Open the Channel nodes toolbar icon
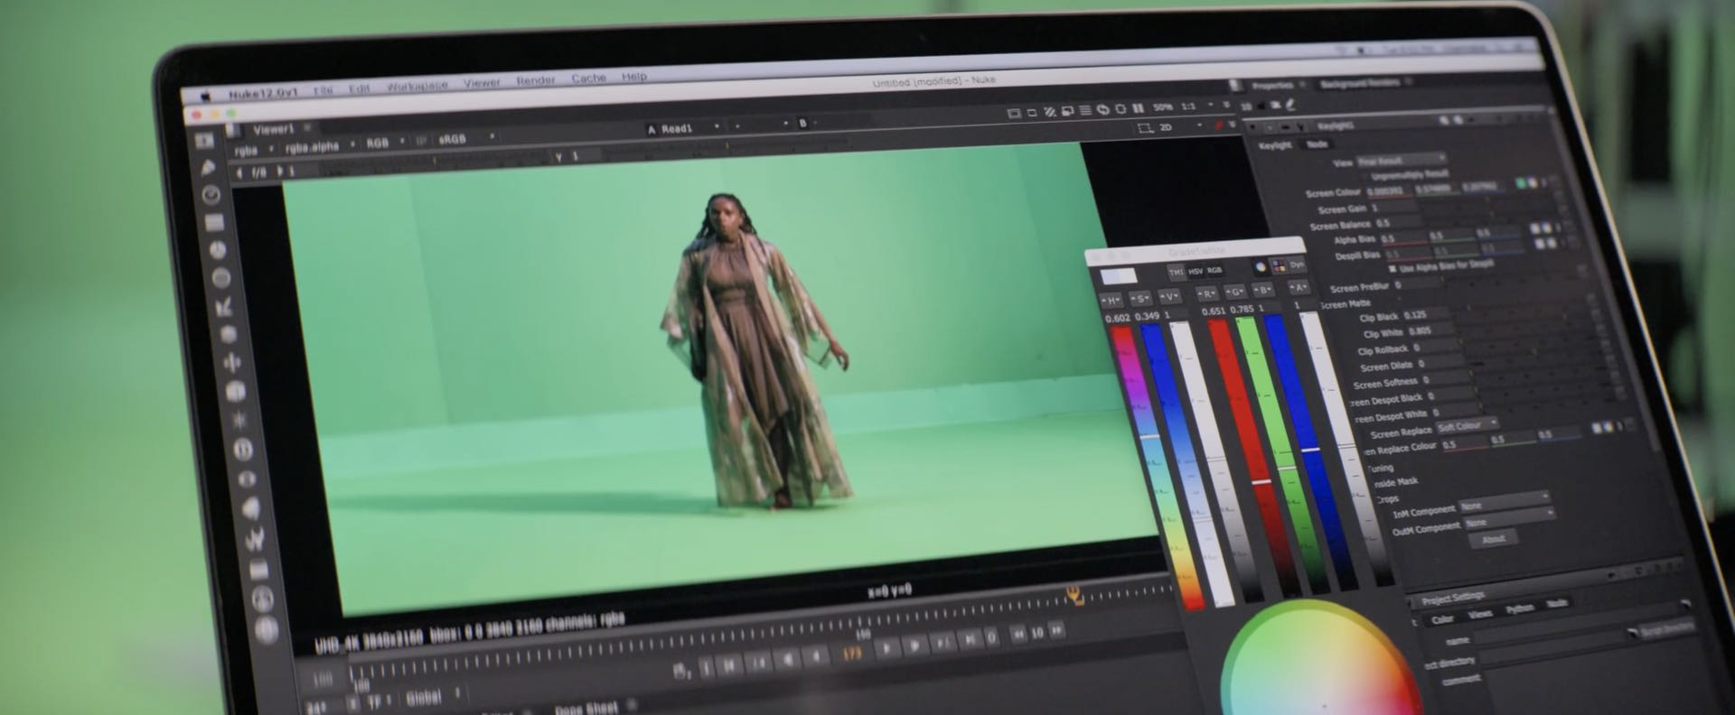 coord(215,222)
